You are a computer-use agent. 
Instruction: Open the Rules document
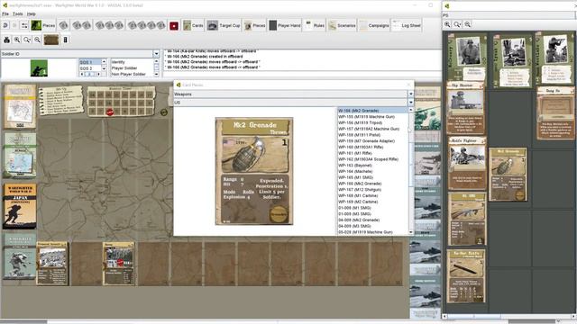pyautogui.click(x=315, y=25)
